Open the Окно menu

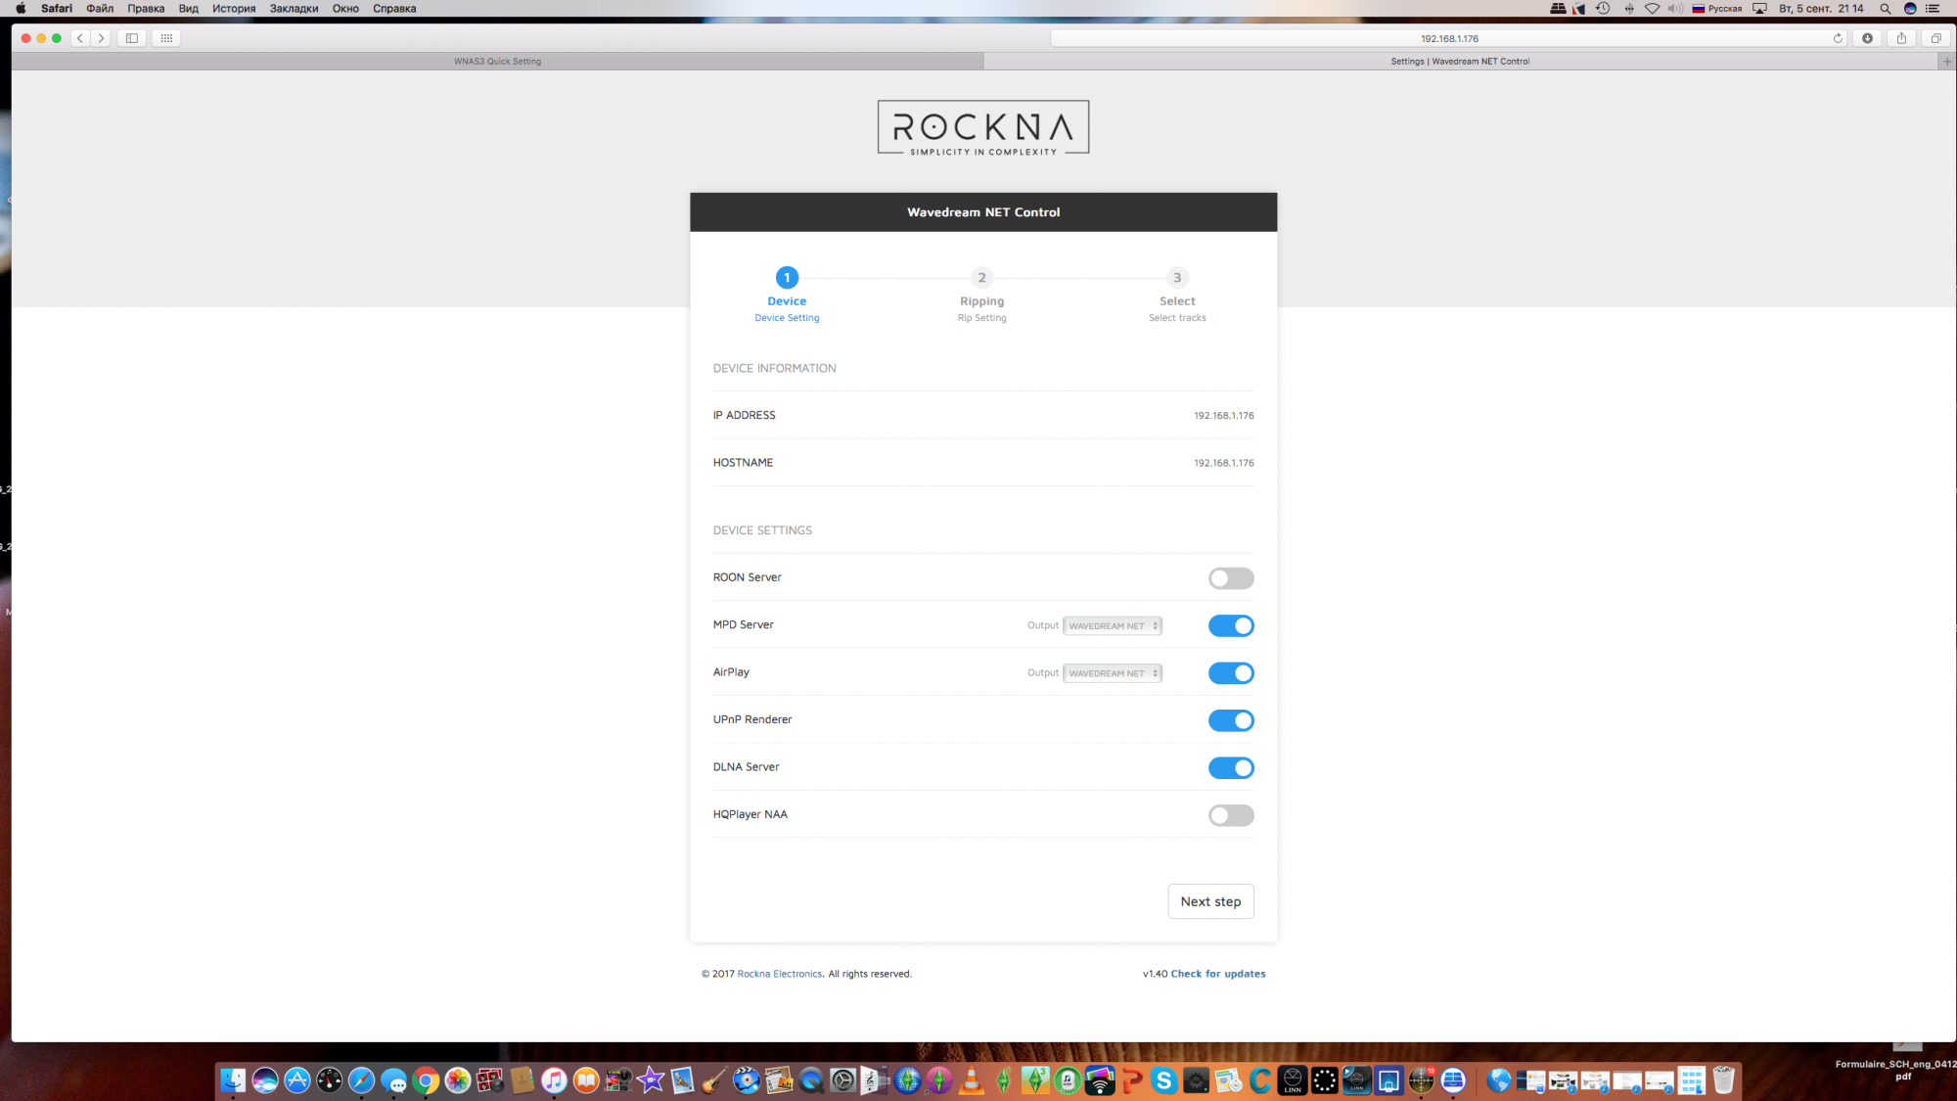[345, 9]
